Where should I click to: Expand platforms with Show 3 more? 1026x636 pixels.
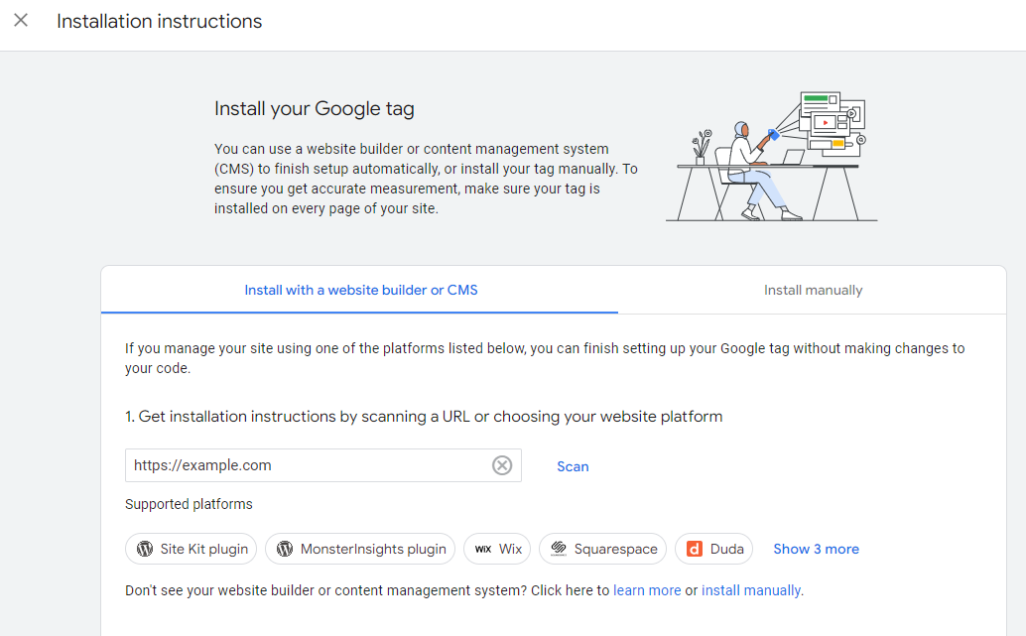point(816,549)
